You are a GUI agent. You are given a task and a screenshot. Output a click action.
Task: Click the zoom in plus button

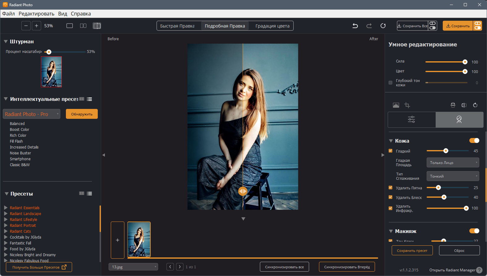coord(37,26)
